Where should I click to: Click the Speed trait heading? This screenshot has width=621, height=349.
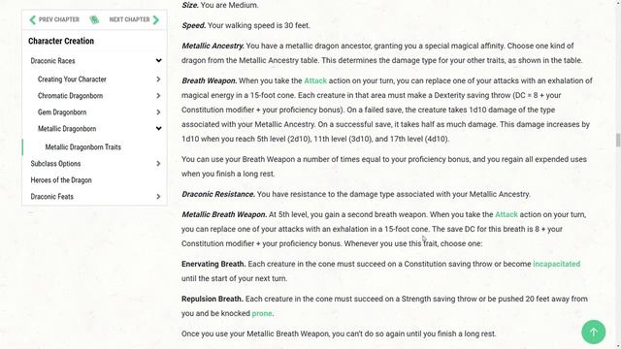pos(194,25)
